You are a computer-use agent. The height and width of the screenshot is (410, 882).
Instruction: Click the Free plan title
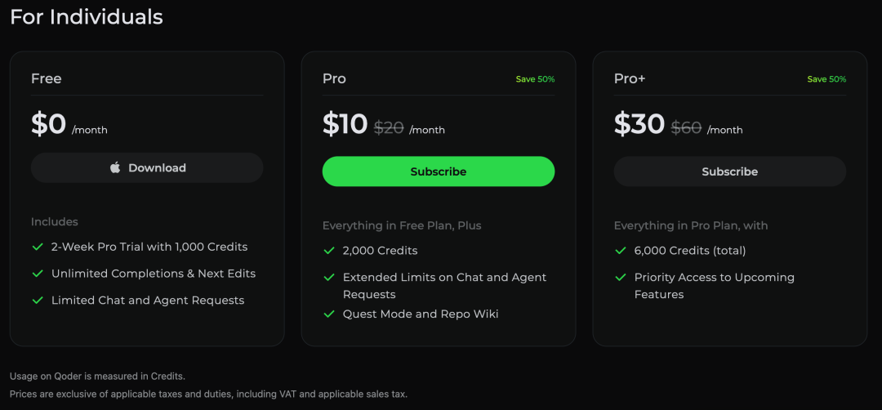click(x=47, y=78)
